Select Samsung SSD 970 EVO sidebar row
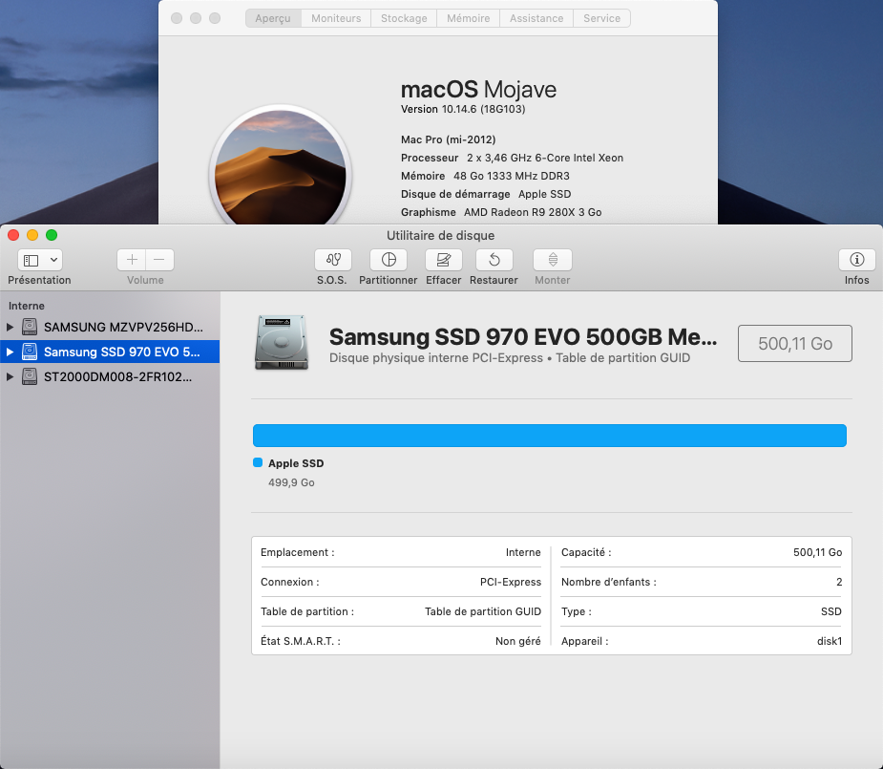Viewport: 883px width, 769px height. click(x=110, y=352)
